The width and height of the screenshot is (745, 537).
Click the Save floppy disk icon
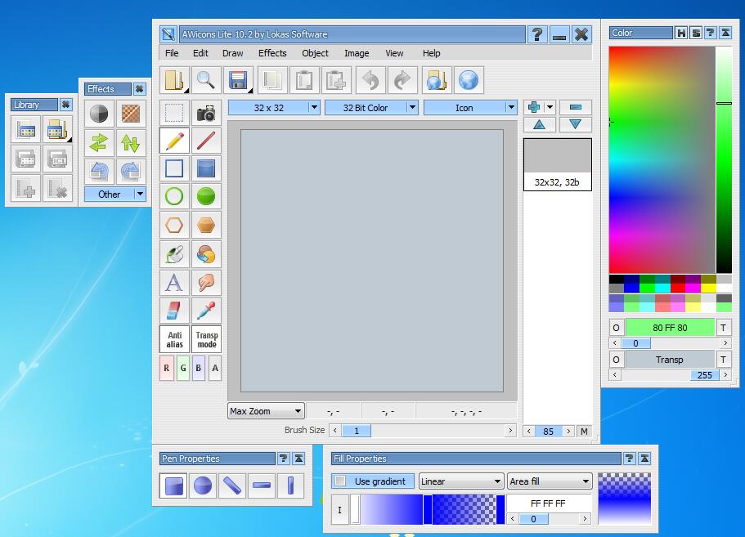pos(238,80)
